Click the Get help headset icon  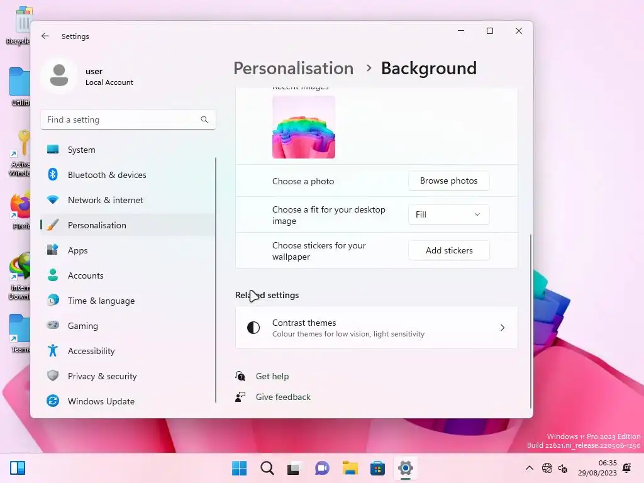click(x=240, y=376)
